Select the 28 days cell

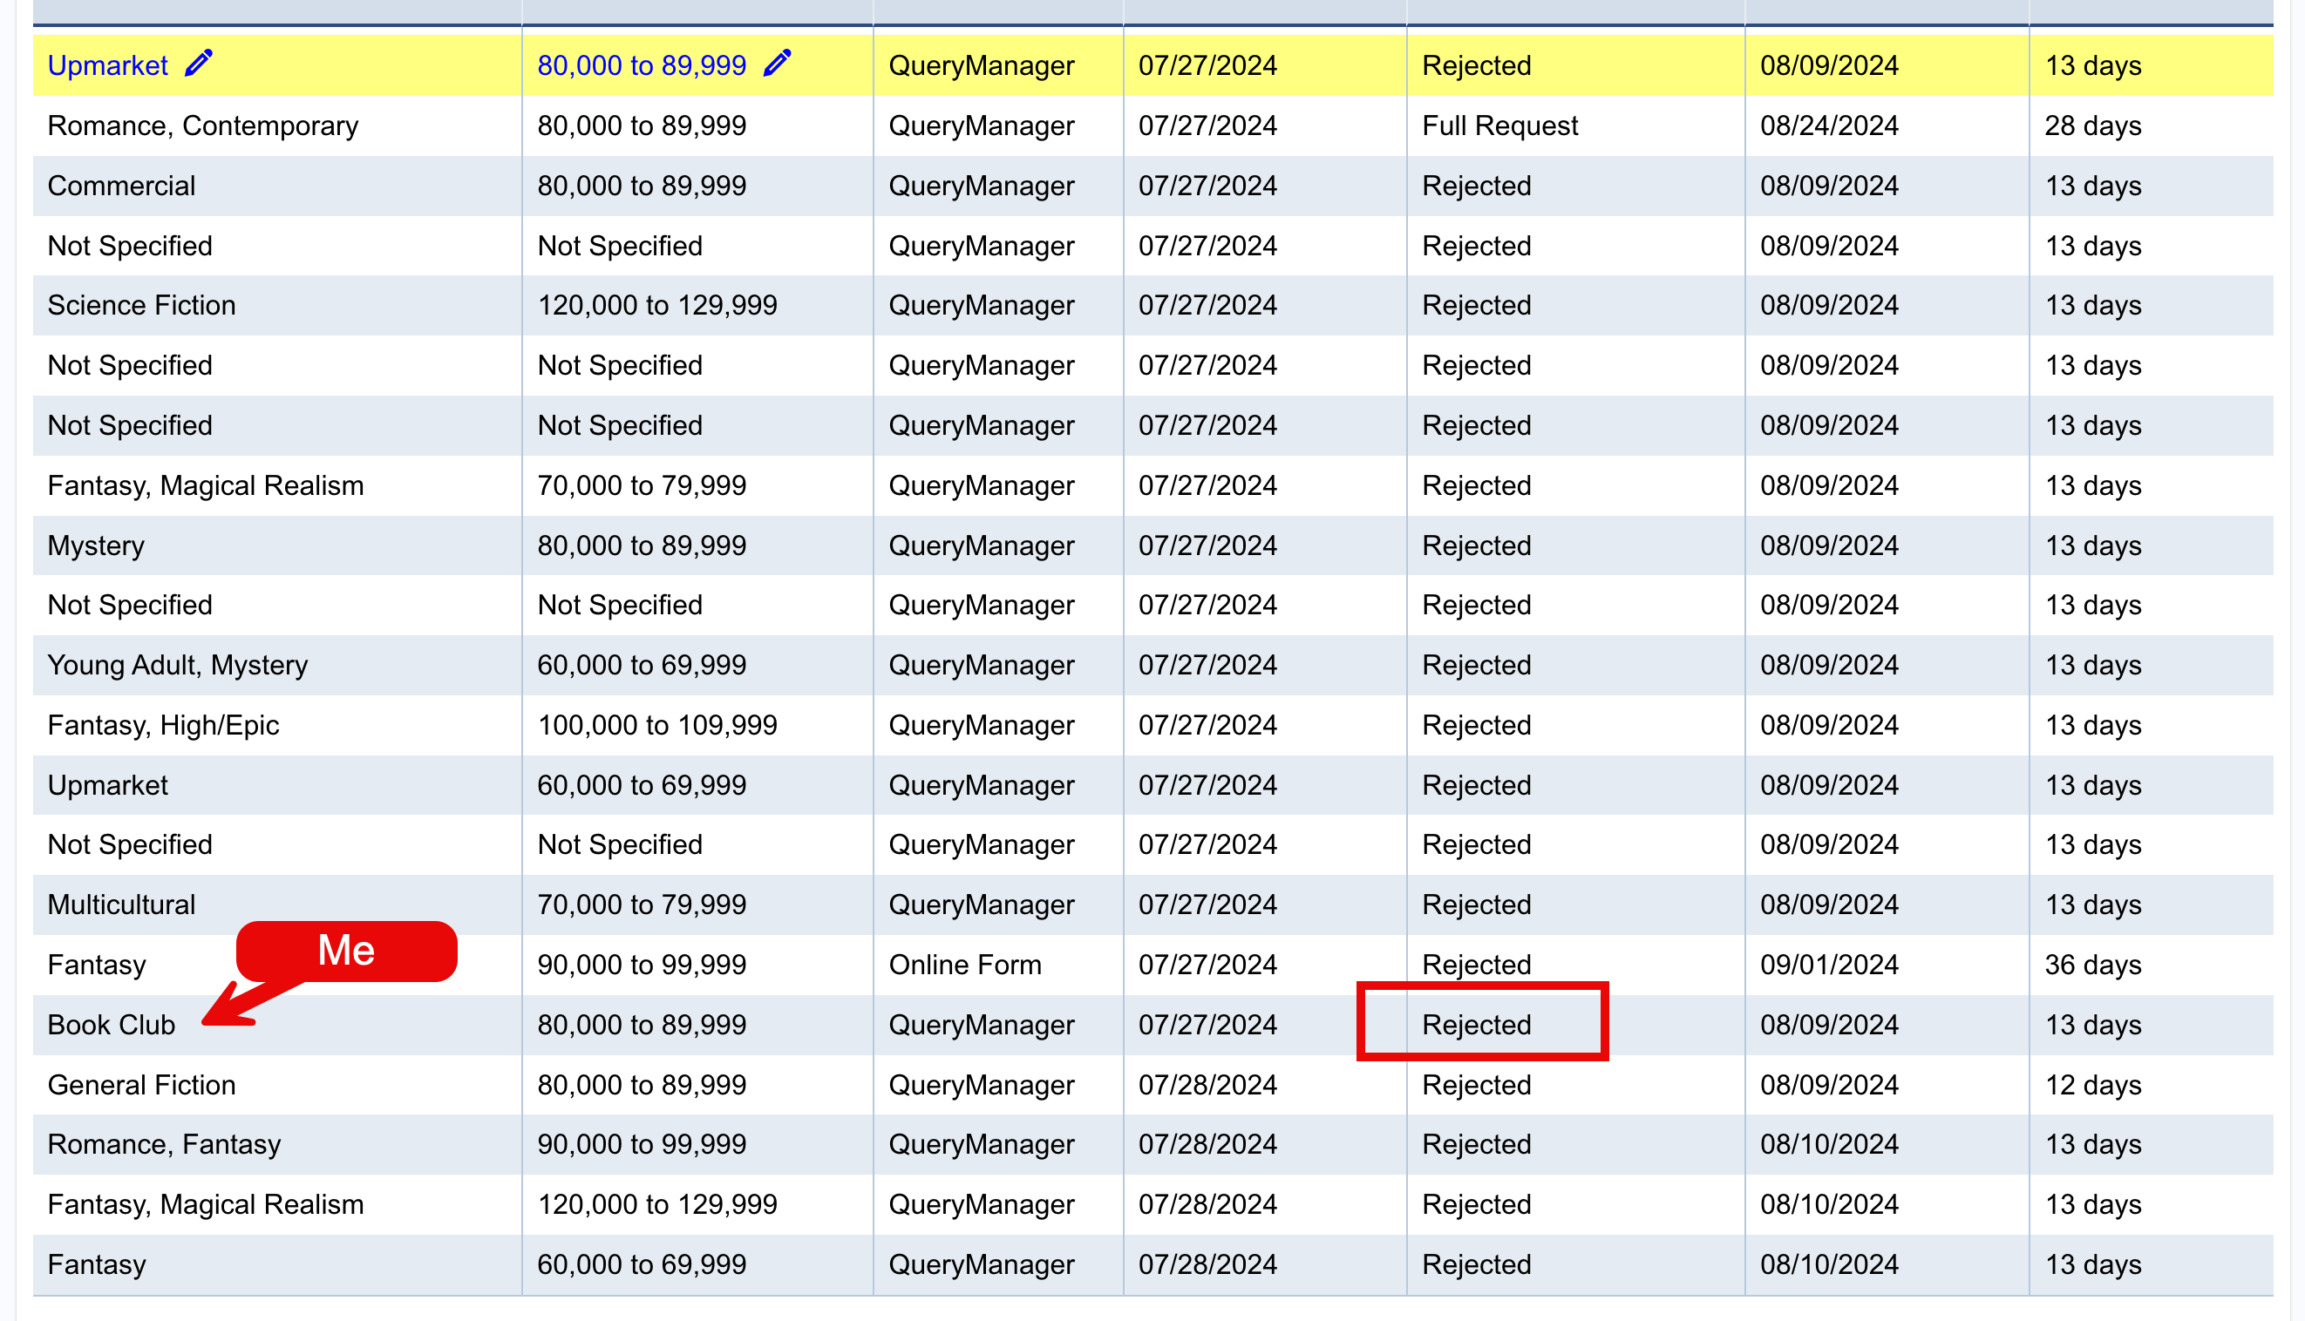point(2151,125)
